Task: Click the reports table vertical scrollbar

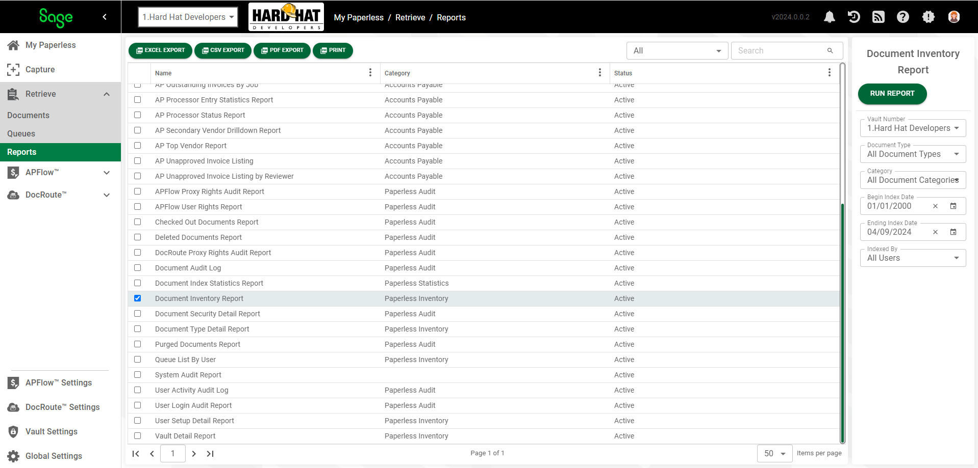Action: click(842, 323)
